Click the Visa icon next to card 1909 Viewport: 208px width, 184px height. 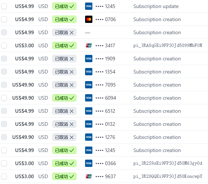click(x=89, y=59)
